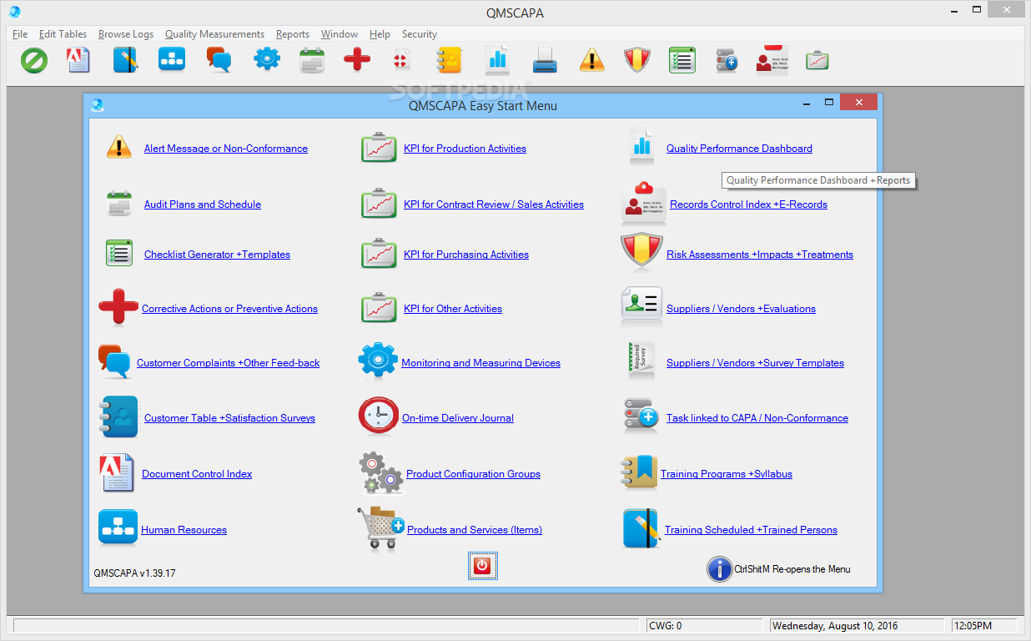Open the Help menu
Screen dimensions: 1031x641
380,34
